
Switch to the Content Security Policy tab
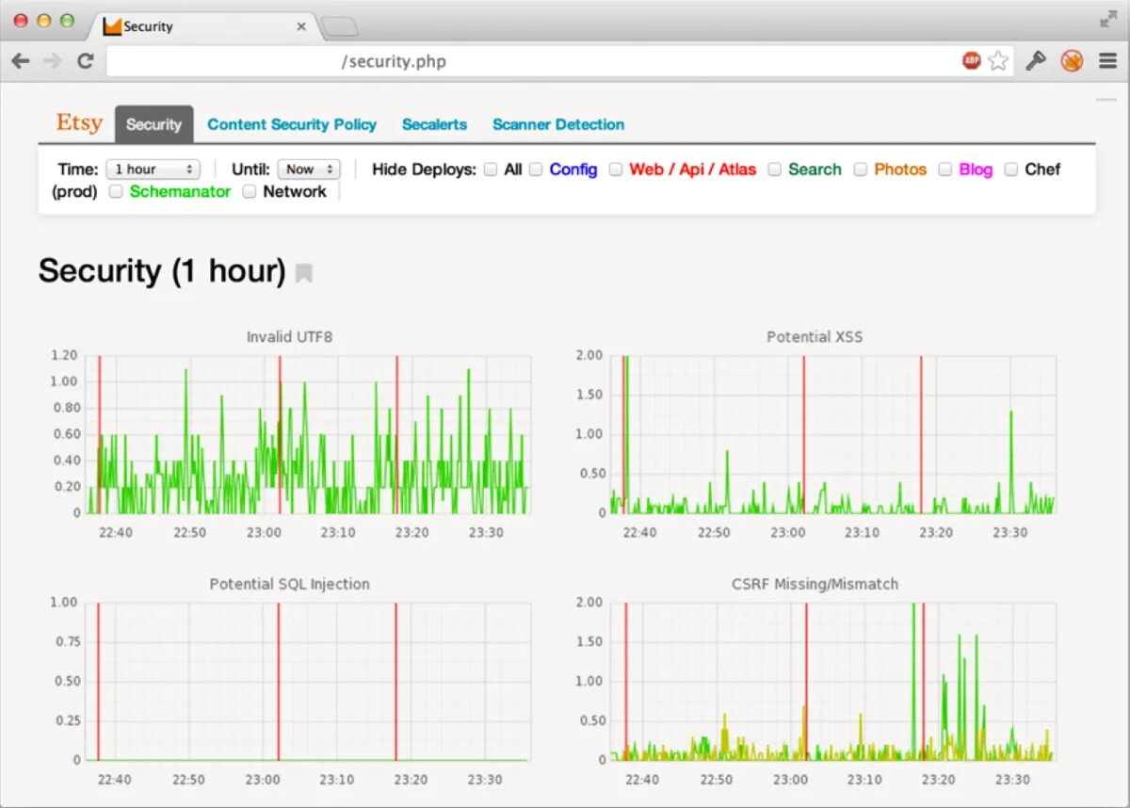[x=292, y=124]
